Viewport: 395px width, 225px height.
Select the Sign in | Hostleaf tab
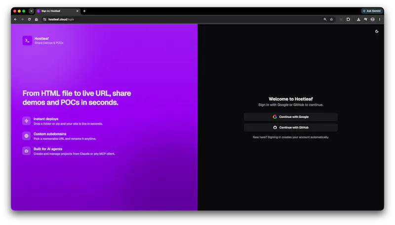pyautogui.click(x=57, y=11)
